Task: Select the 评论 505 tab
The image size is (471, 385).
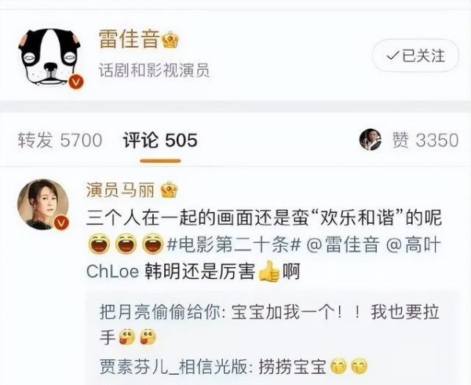Action: tap(160, 141)
